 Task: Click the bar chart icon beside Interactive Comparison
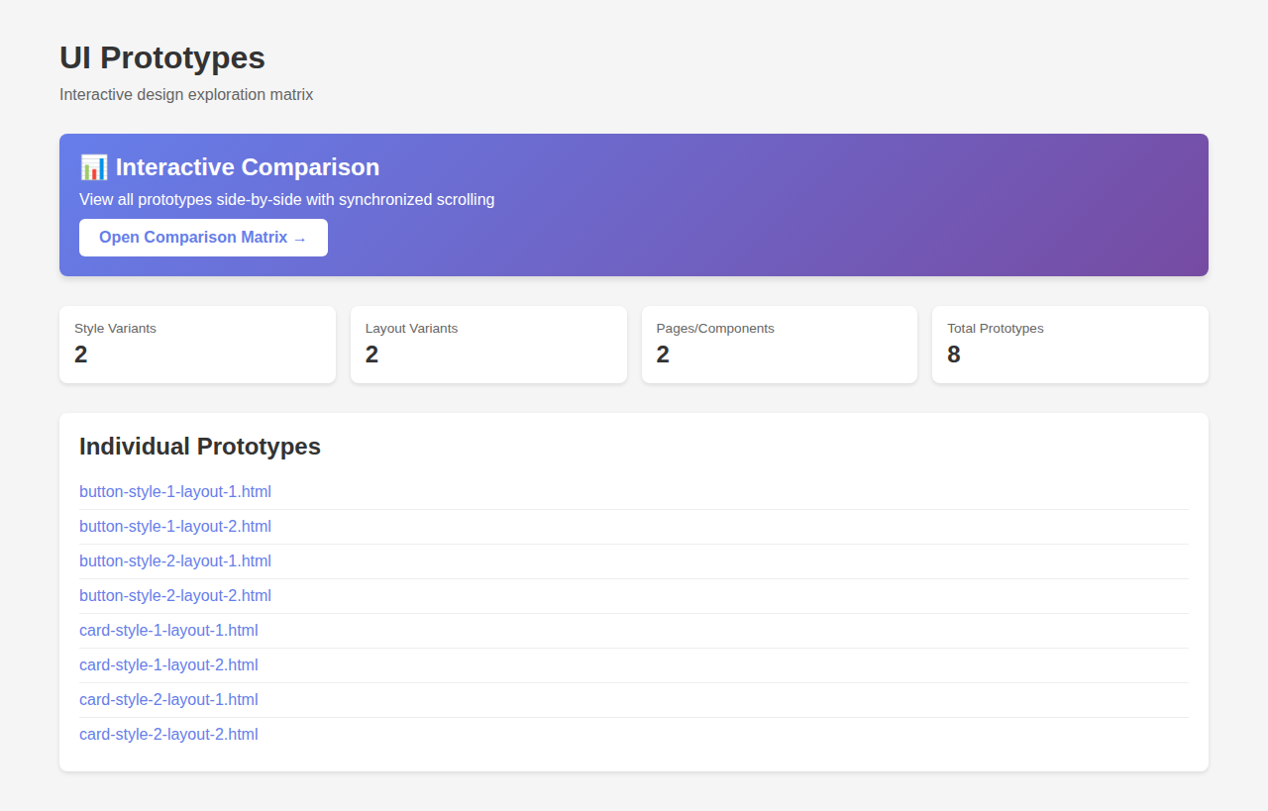click(x=93, y=167)
